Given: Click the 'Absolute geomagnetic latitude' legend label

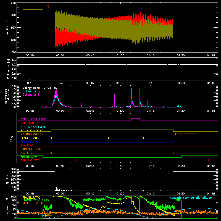Looking at the screenshot, I should pos(191,198).
